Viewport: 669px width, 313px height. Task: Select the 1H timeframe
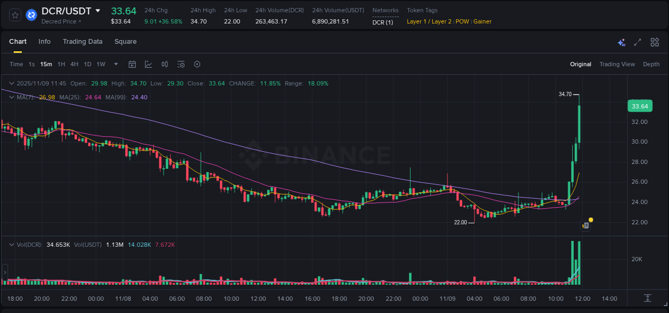point(61,64)
